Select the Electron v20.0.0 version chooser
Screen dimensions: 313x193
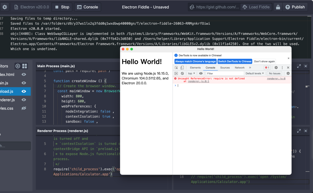point(32,7)
